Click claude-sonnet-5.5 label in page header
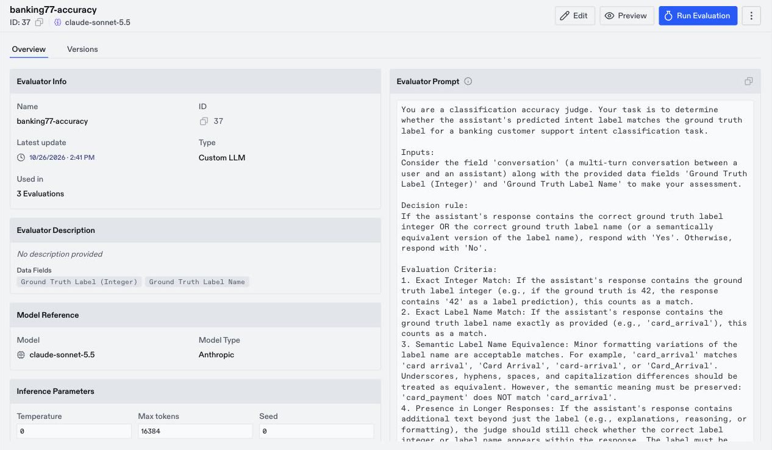 (x=98, y=22)
